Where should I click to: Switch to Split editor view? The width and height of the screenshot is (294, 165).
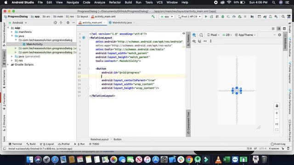coord(279,28)
